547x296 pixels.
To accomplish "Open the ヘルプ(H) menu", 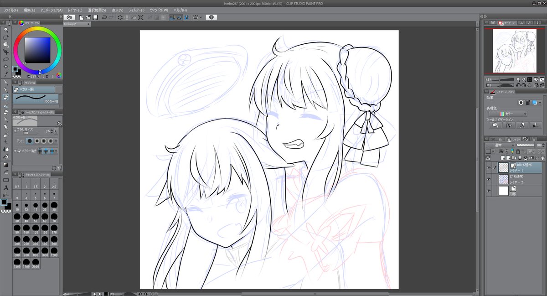I will pyautogui.click(x=179, y=10).
